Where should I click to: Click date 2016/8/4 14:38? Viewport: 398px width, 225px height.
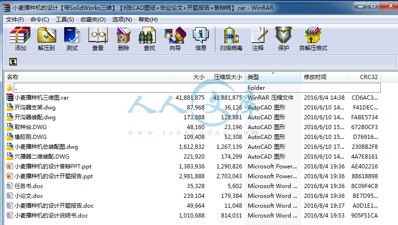pyautogui.click(x=324, y=98)
